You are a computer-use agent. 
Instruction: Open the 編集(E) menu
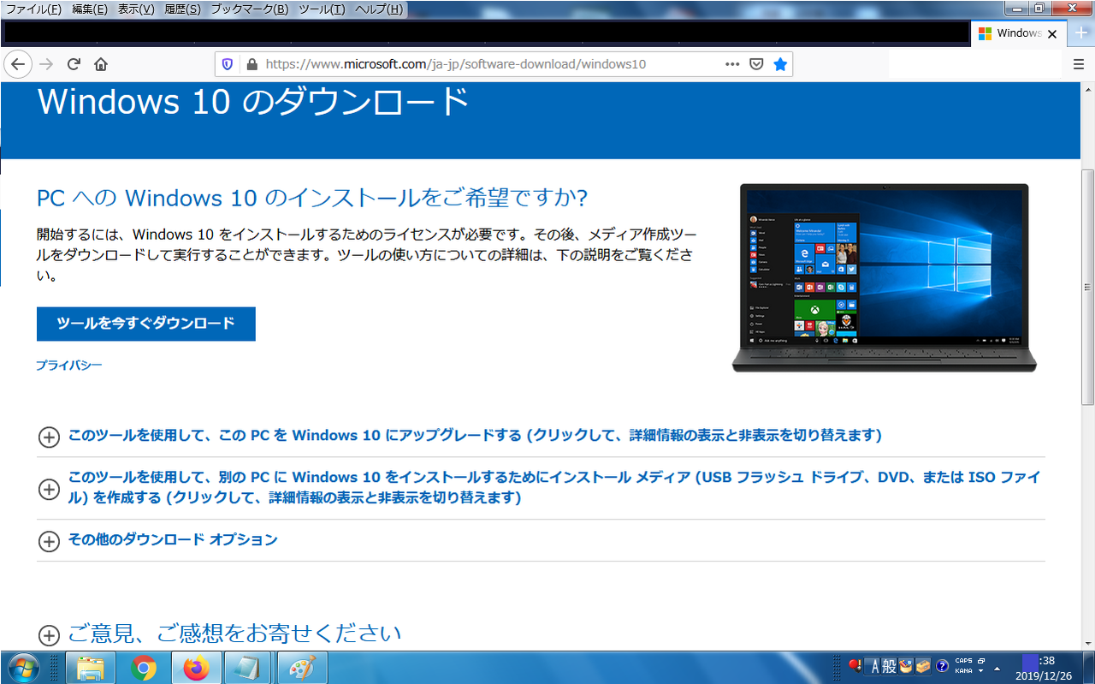pos(90,9)
